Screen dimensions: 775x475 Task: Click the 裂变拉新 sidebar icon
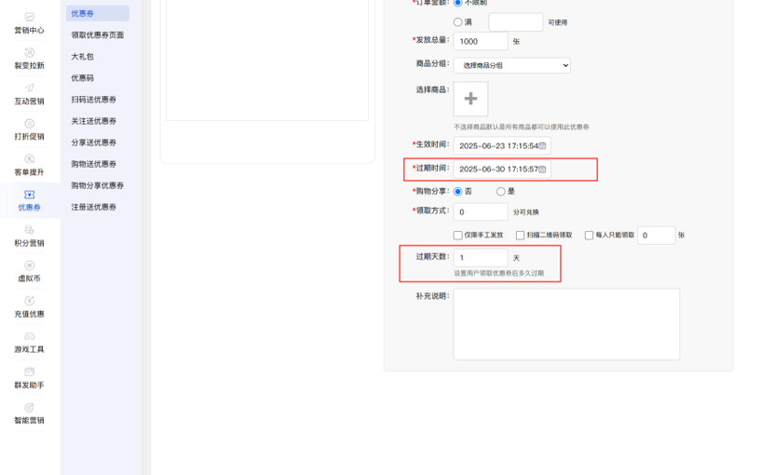pyautogui.click(x=29, y=52)
